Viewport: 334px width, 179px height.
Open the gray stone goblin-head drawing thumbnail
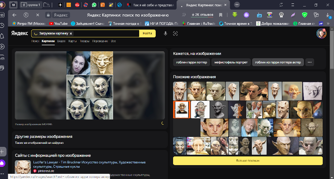click(x=313, y=91)
